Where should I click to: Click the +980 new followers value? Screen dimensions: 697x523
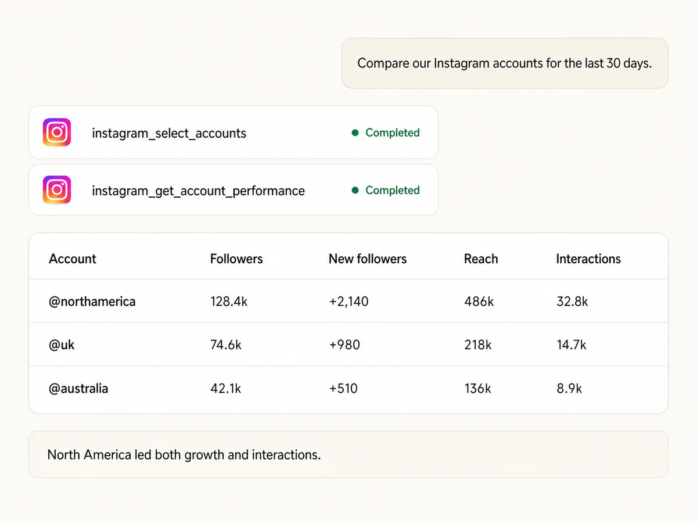344,345
